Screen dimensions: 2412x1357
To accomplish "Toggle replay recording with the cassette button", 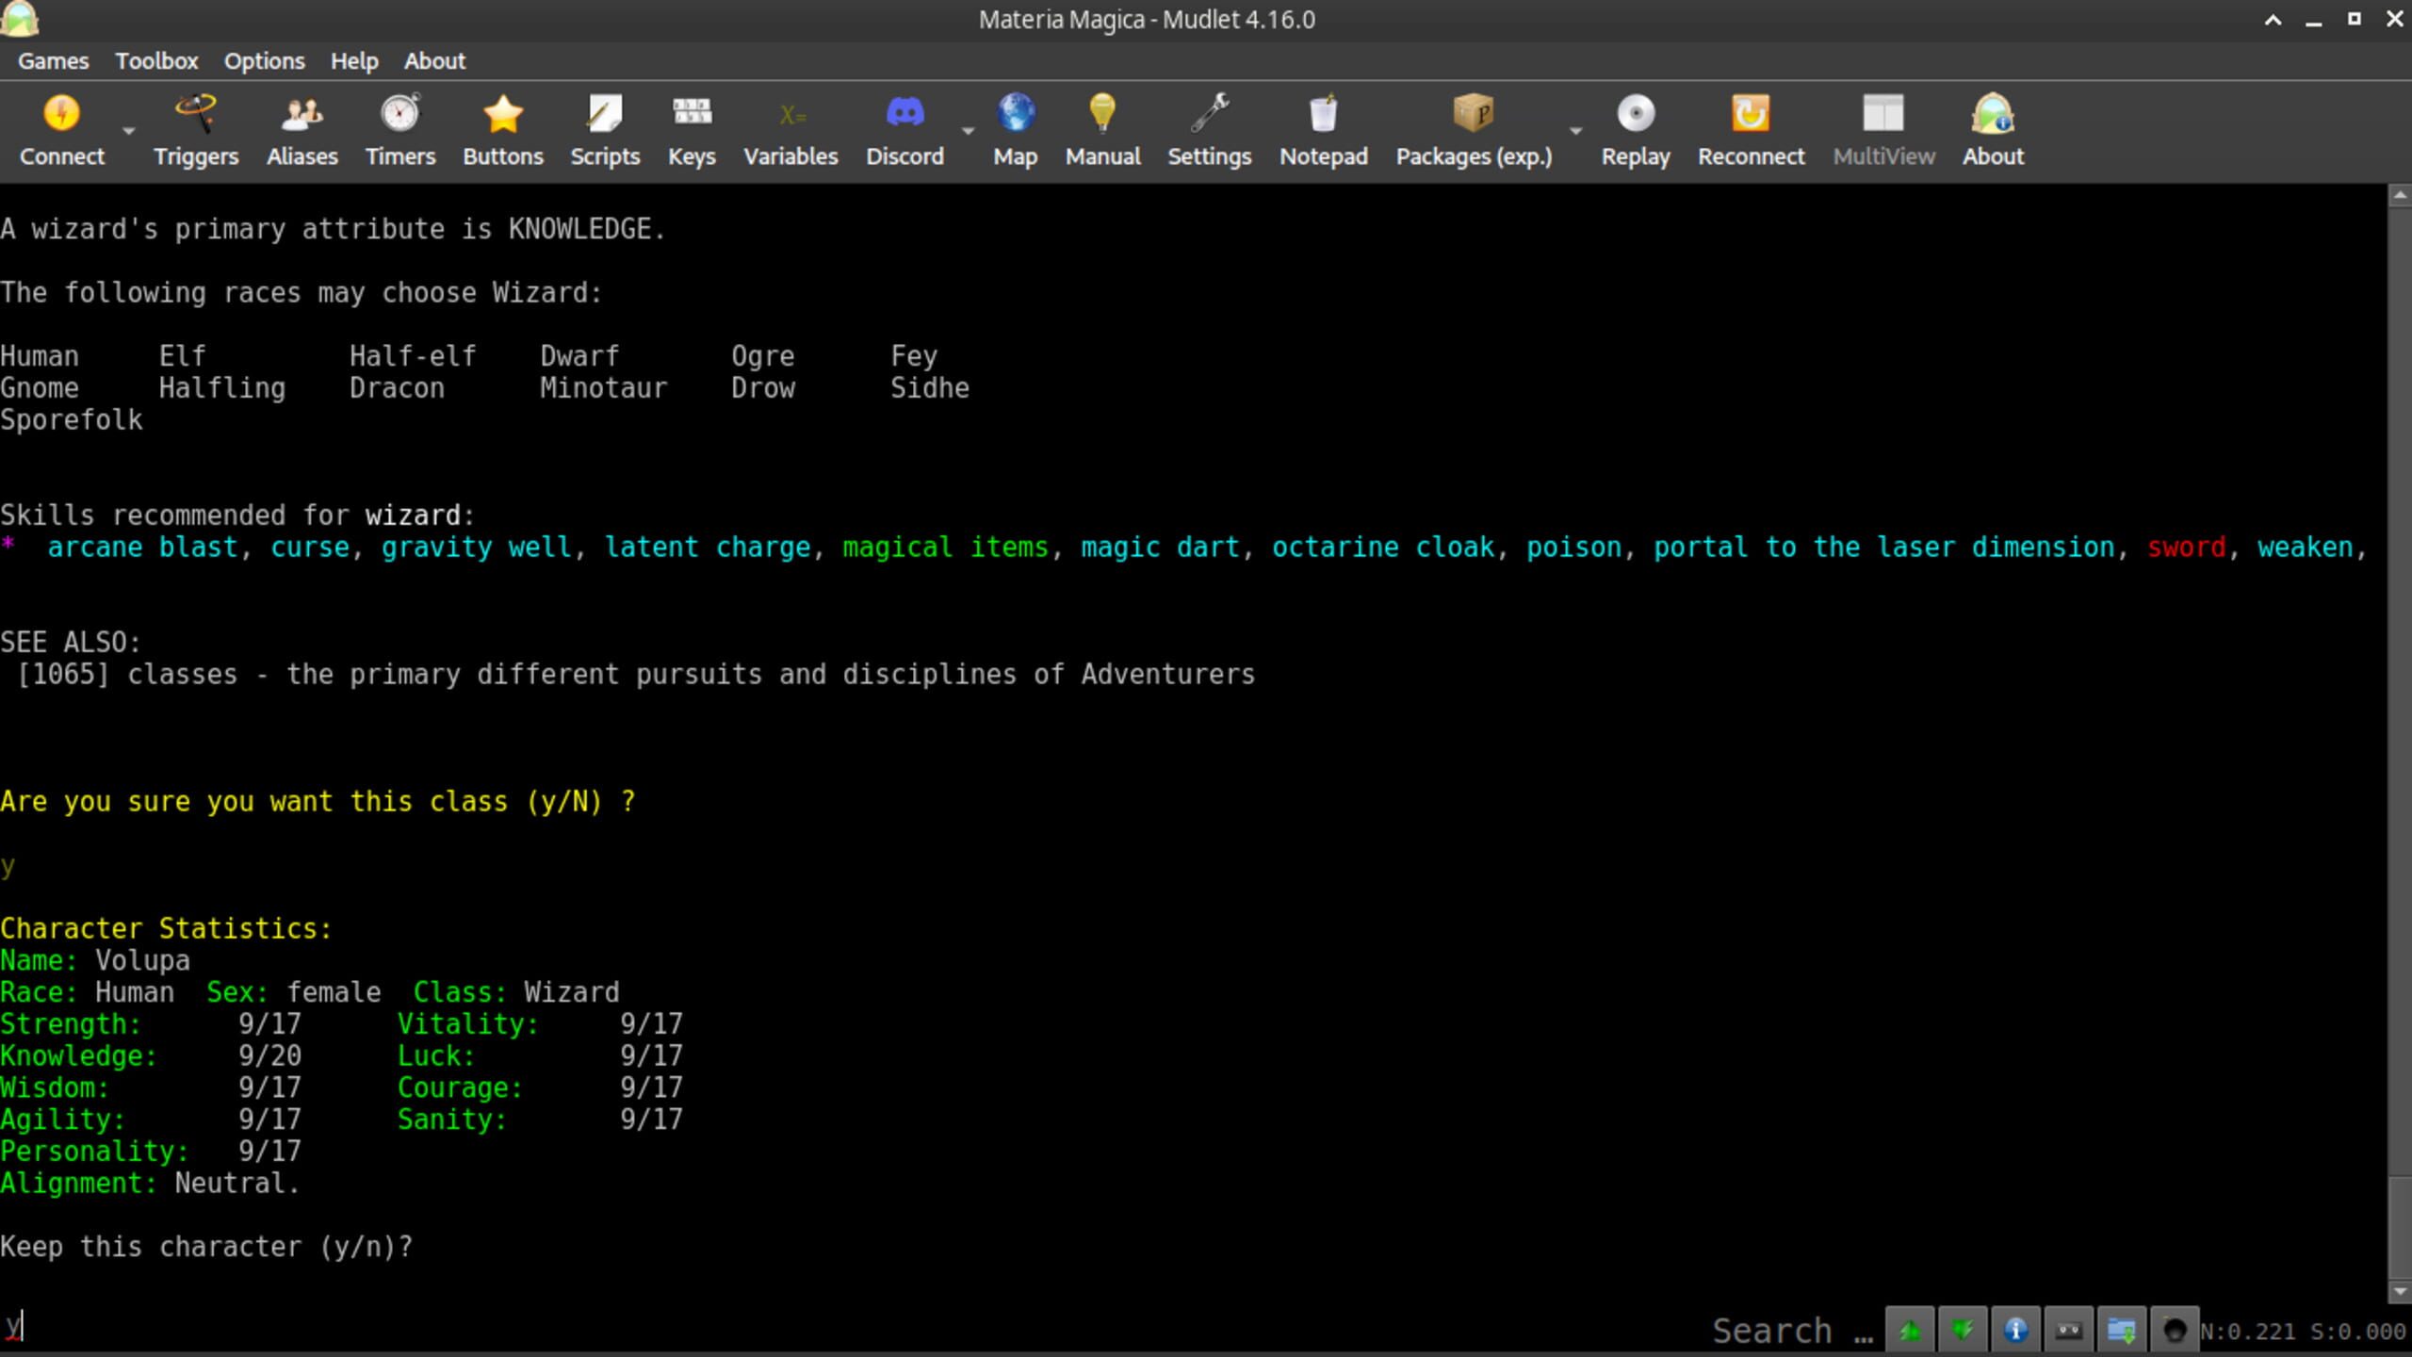I will [2068, 1330].
